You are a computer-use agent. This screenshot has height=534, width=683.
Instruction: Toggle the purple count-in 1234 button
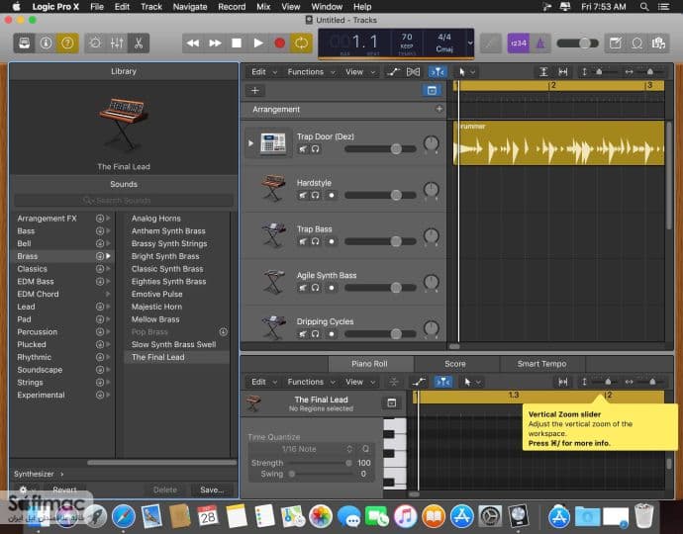coord(519,44)
